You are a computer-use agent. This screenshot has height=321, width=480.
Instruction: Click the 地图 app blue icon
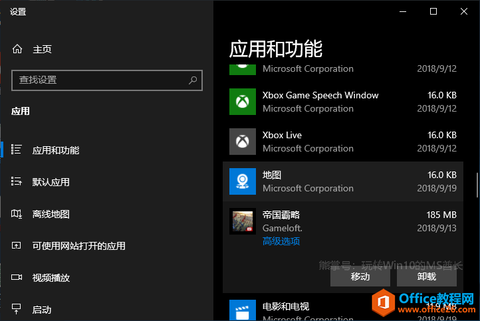[x=243, y=181]
